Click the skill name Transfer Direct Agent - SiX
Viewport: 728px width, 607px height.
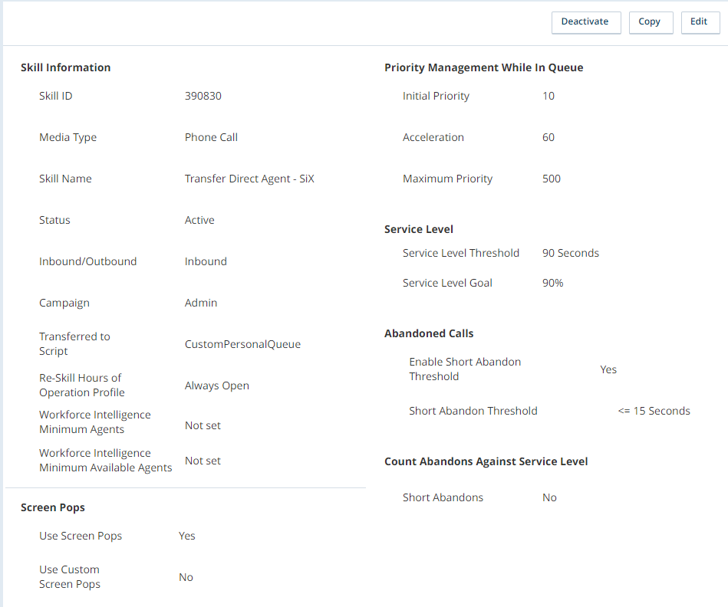pos(249,179)
